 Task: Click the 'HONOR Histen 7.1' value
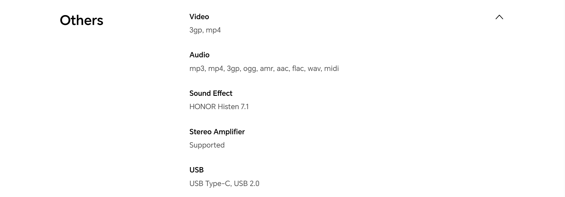coord(219,107)
